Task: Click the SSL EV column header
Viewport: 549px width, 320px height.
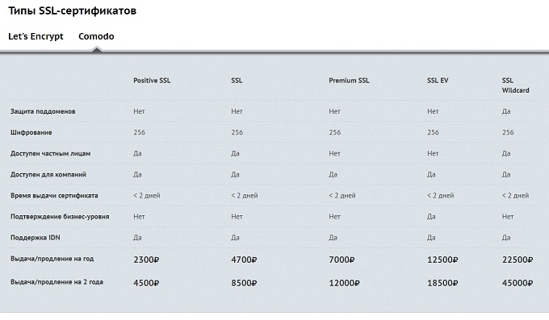Action: [x=438, y=81]
